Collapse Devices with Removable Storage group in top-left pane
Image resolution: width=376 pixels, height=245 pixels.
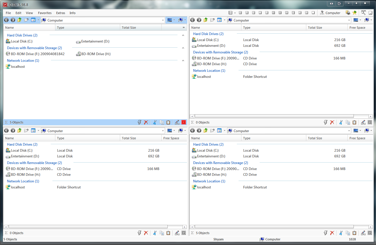[x=183, y=48]
